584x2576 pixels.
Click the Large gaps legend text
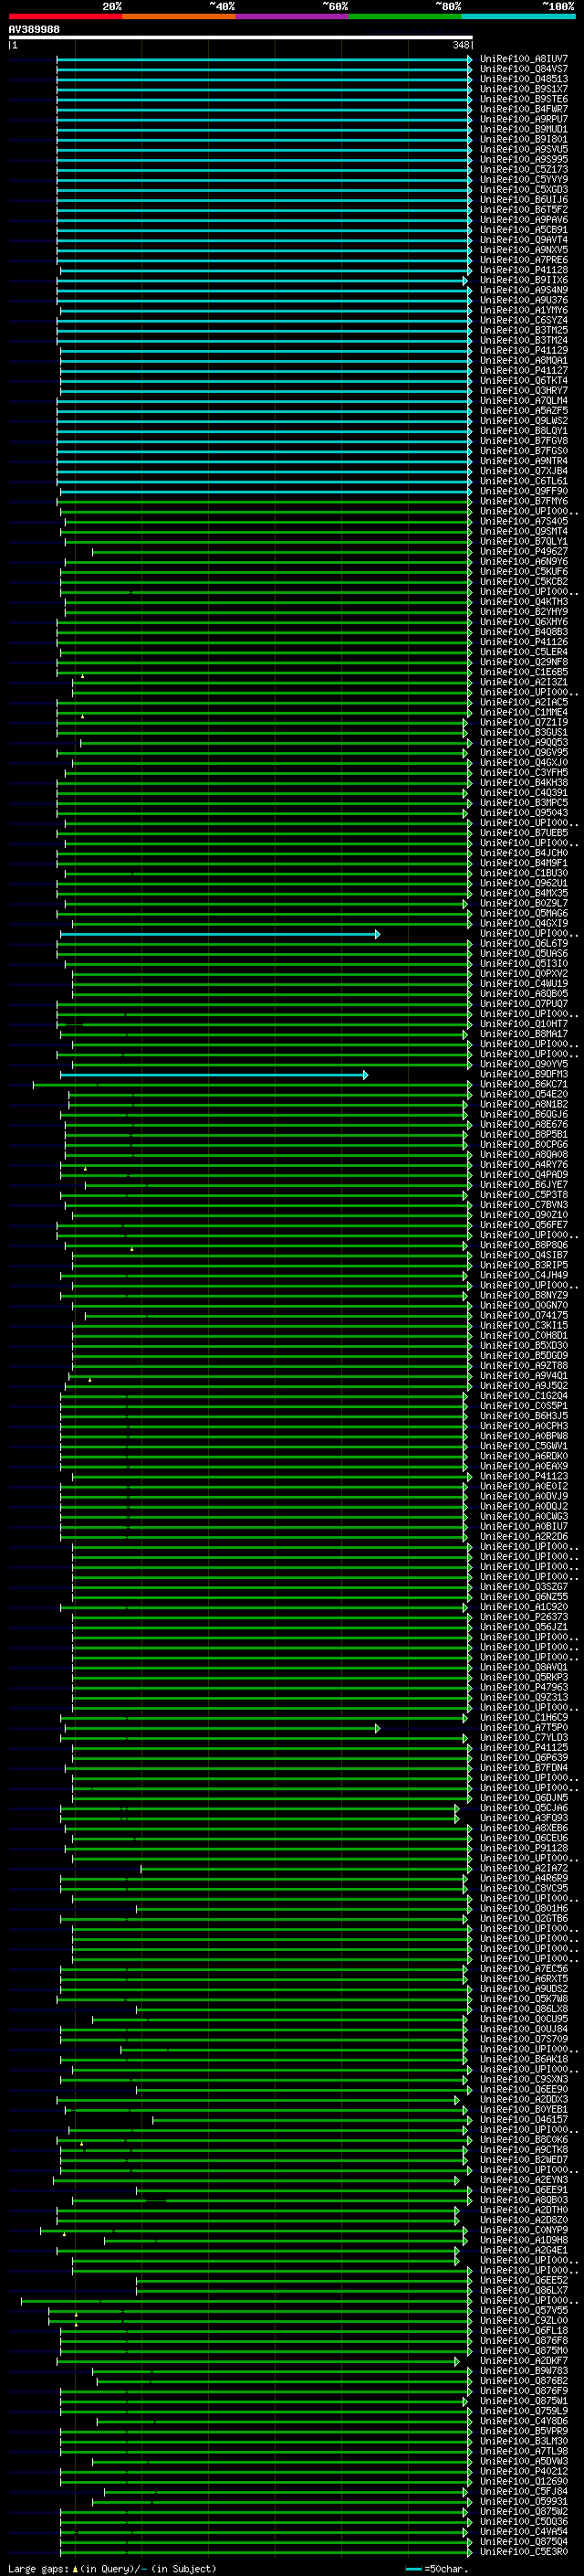point(112,2568)
